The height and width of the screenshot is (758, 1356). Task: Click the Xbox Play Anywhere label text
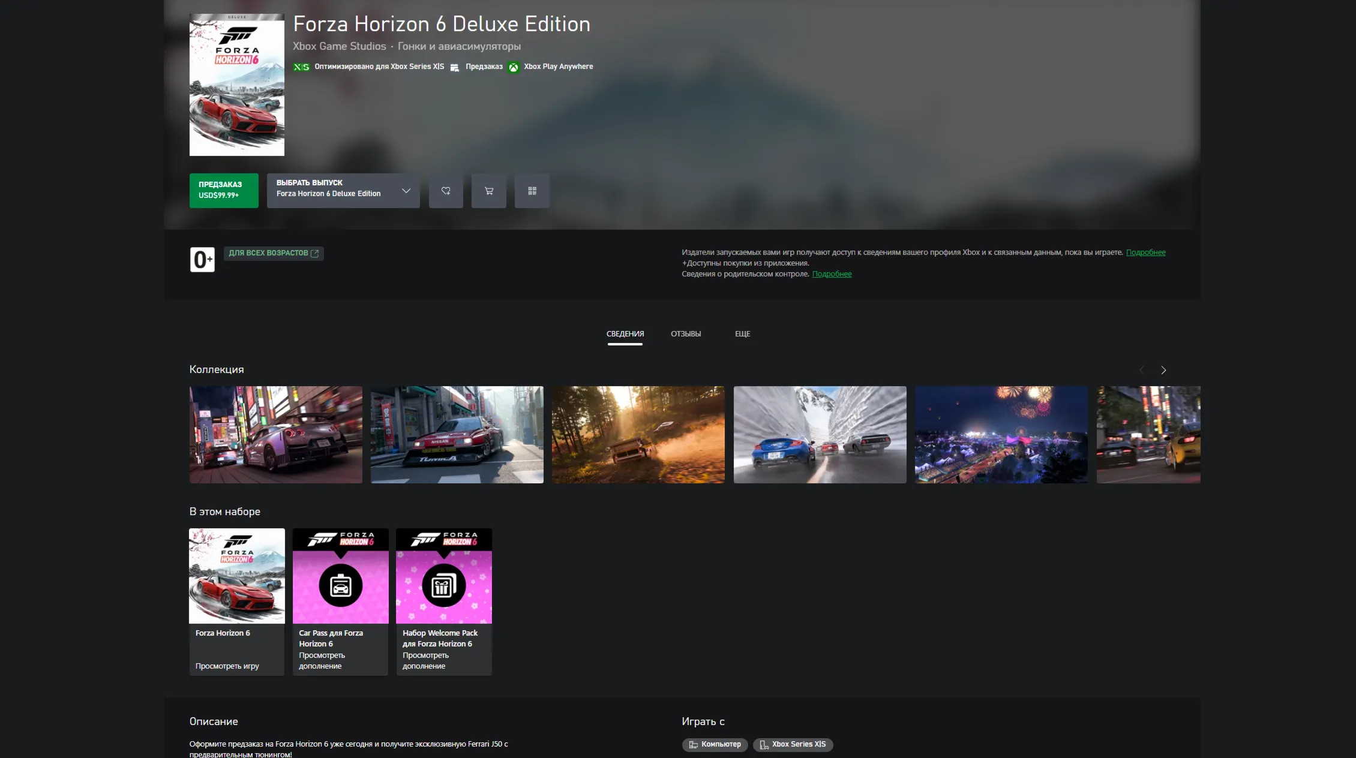[x=559, y=67]
